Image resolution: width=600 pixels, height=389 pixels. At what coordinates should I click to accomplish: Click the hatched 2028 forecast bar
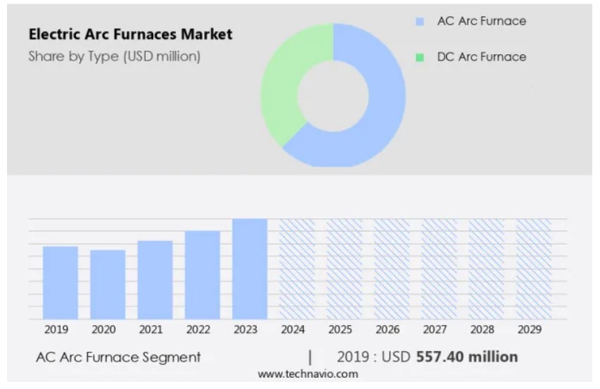[487, 269]
